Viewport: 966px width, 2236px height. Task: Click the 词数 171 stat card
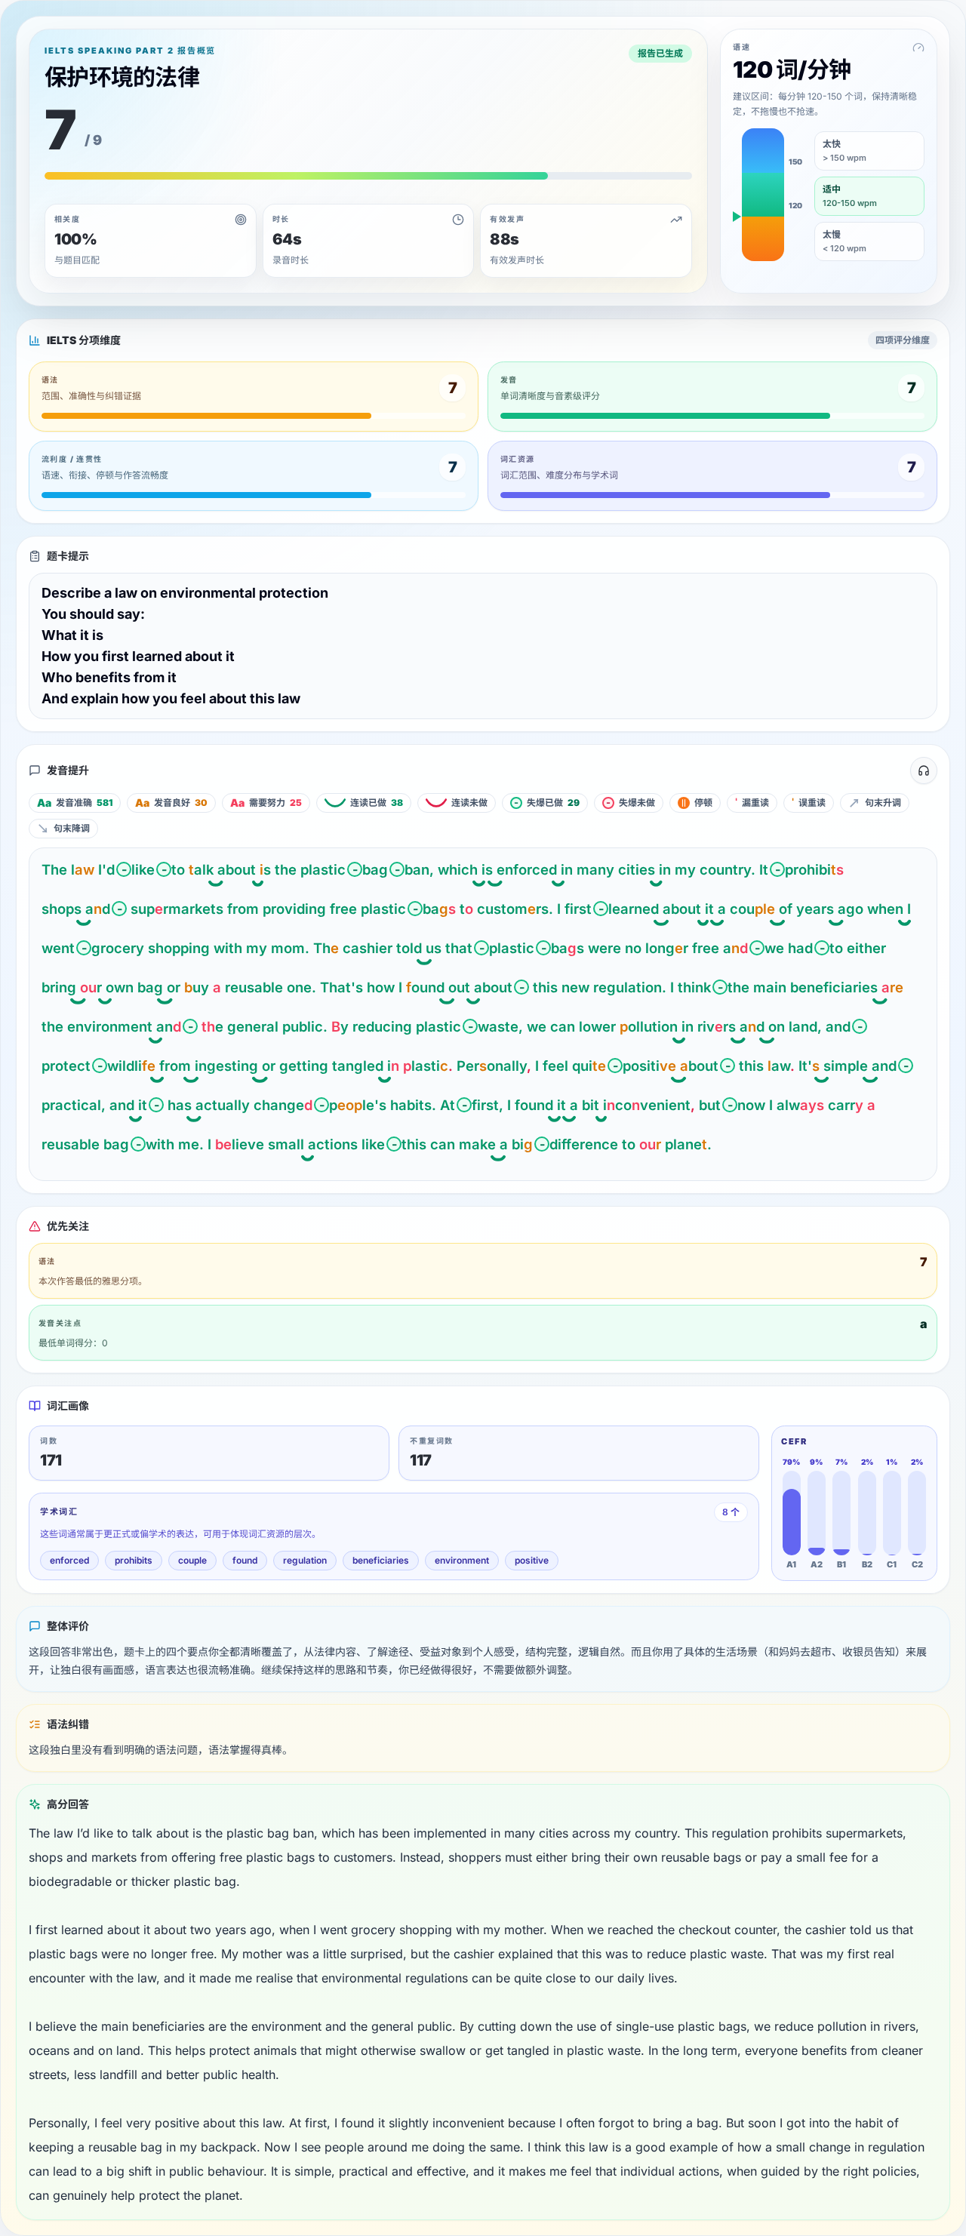coord(208,1453)
